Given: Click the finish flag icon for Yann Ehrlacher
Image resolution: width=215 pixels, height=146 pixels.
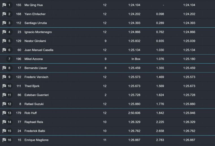Looking at the screenshot, I should 4,14.
